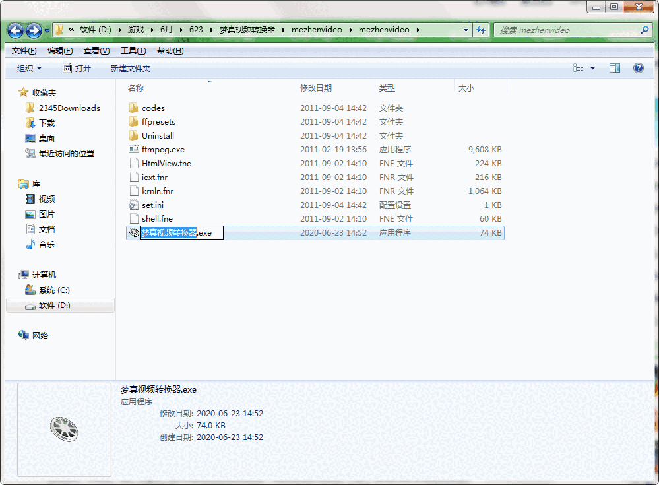Click 623 in the address breadcrumb
The width and height of the screenshot is (659, 485).
[x=197, y=30]
